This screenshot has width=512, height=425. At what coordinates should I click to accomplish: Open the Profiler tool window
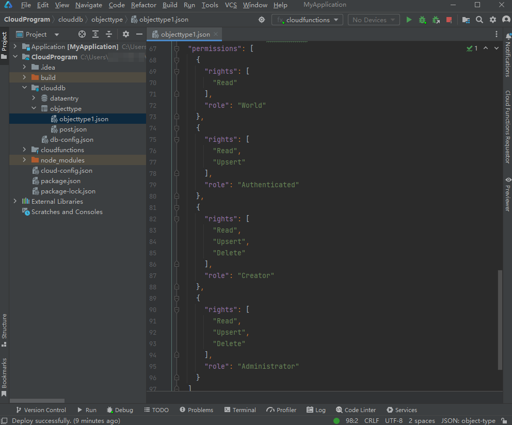[x=281, y=410]
